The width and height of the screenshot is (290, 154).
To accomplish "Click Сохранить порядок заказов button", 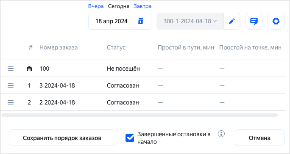I will pos(62,138).
